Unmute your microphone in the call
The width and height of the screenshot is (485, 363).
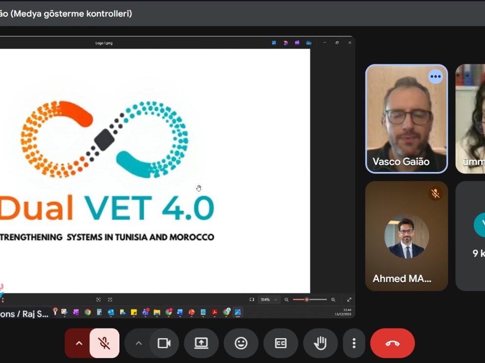[104, 344]
